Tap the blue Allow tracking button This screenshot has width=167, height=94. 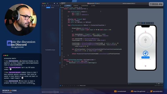[x=146, y=57]
